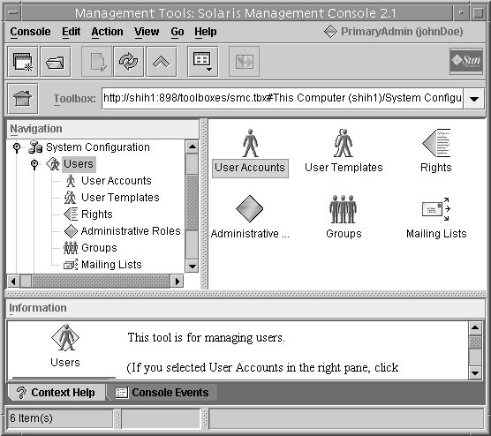Click User Templates tree icon
Viewport: 491px width, 436px height.
click(x=70, y=198)
